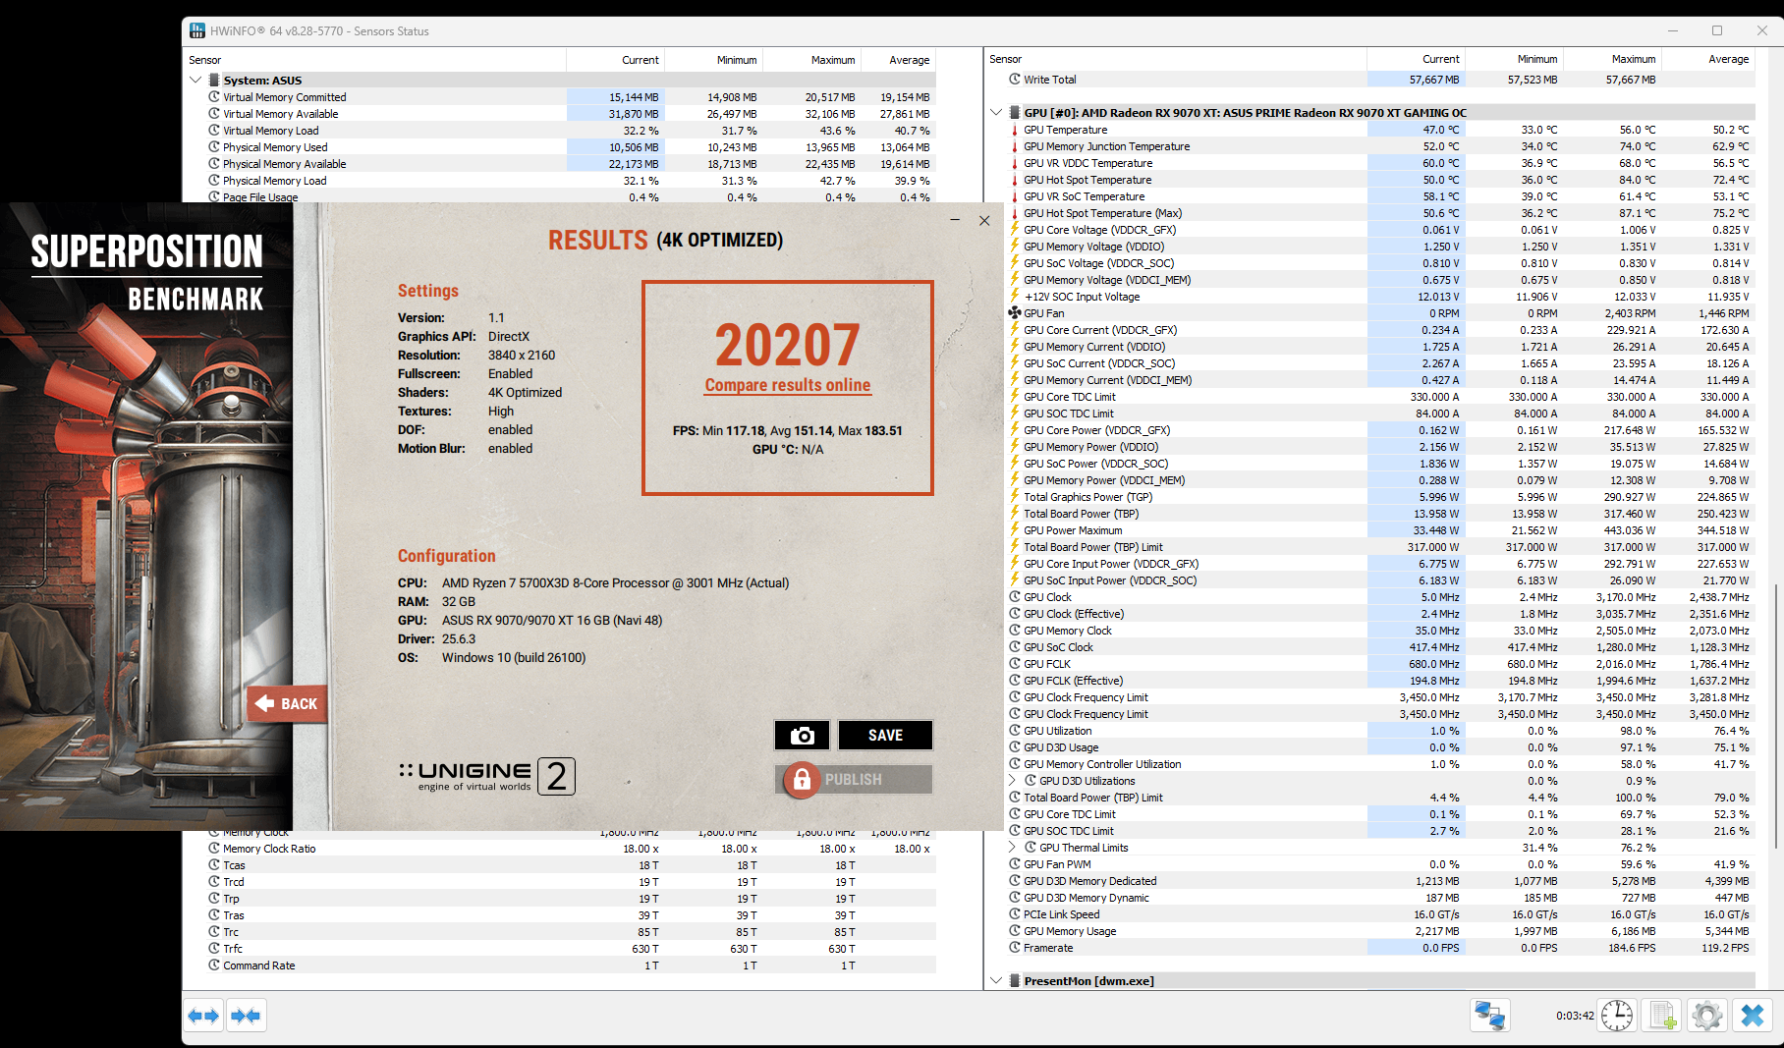Collapse the PresentMon [dwm.exe] group
Image resolution: width=1784 pixels, height=1048 pixels.
pos(996,981)
